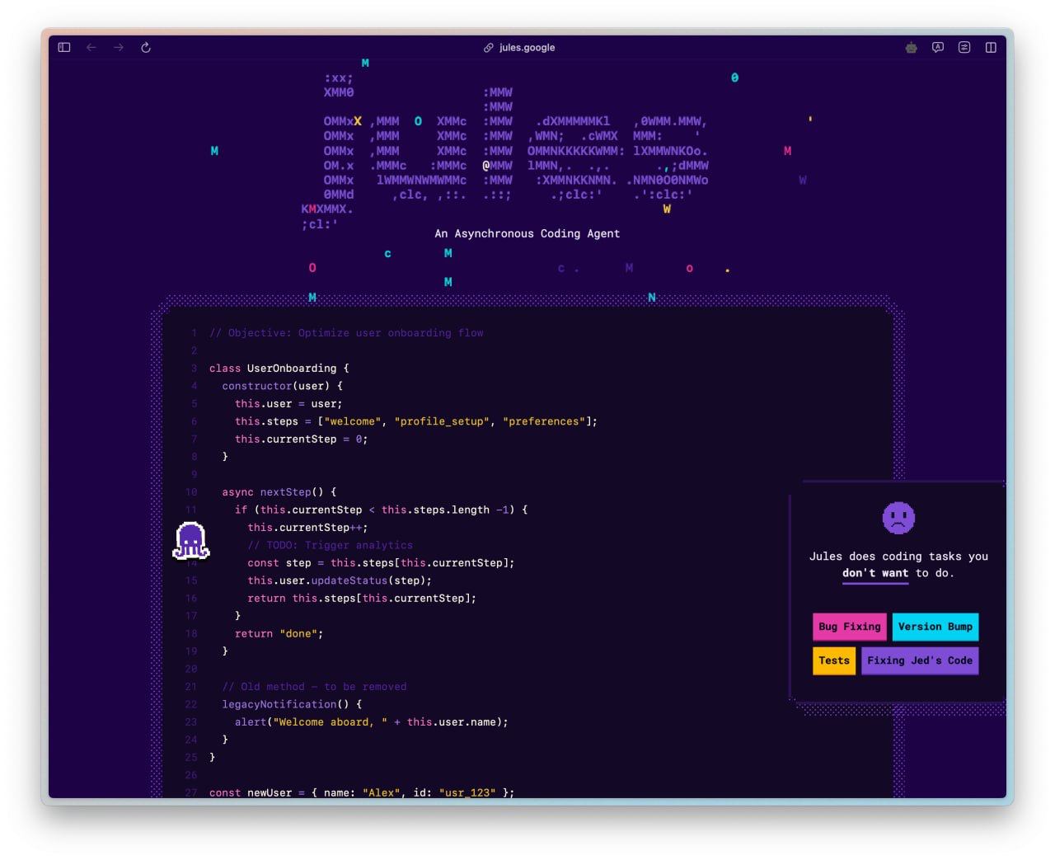
Task: Click the forward navigation arrow
Action: pos(119,48)
